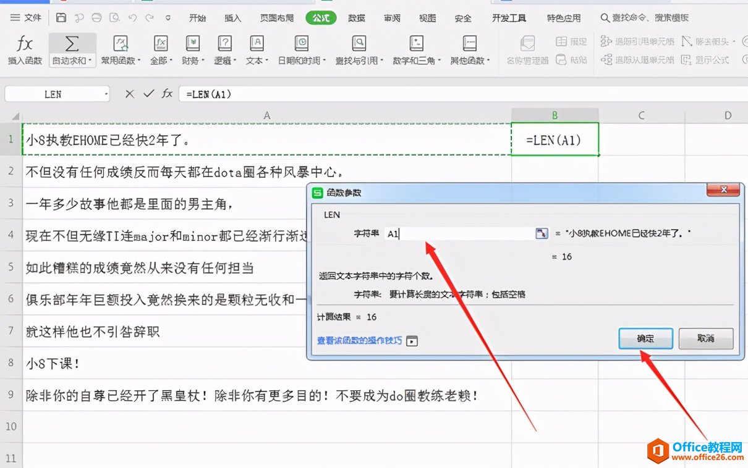Click the undo arrow in quick access toolbar
Viewport: 748px width, 468px height.
pyautogui.click(x=132, y=18)
